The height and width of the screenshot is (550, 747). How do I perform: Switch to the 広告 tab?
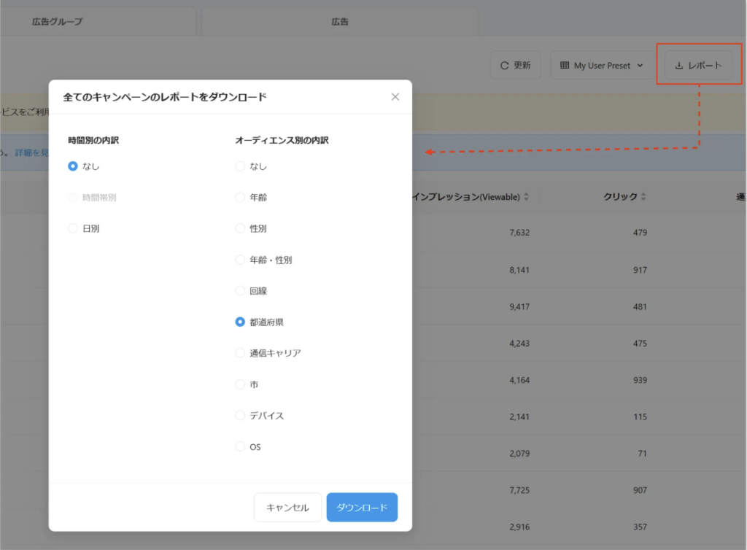pyautogui.click(x=340, y=22)
